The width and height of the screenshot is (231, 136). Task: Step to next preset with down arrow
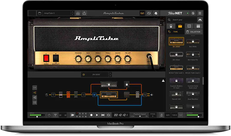(x=72, y=15)
